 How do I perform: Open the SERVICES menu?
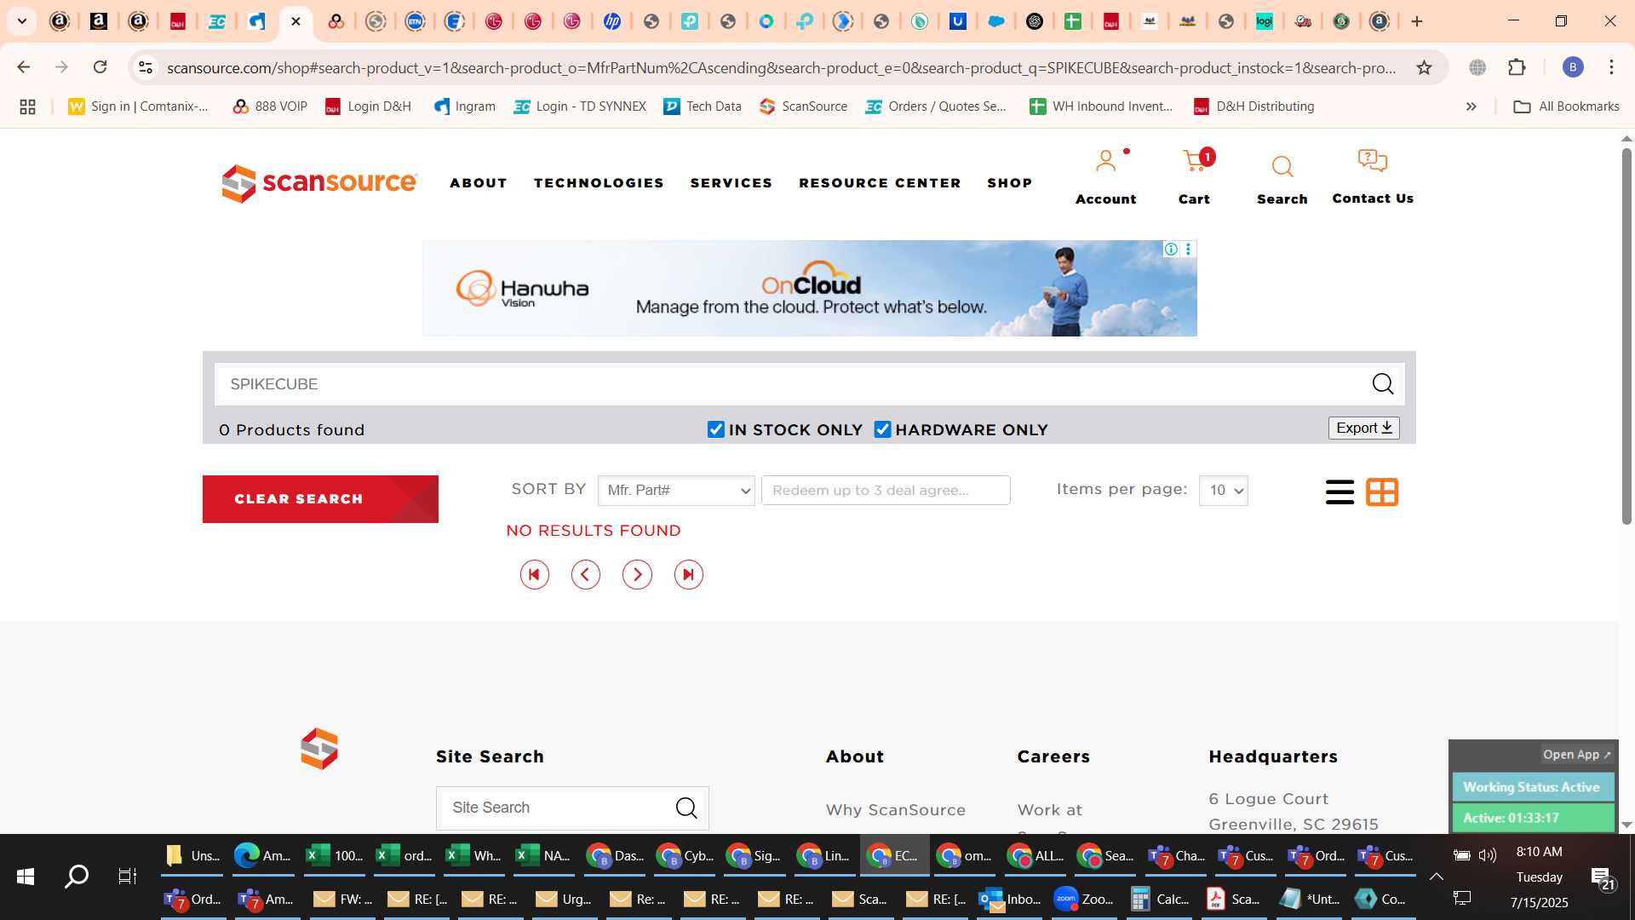731,183
